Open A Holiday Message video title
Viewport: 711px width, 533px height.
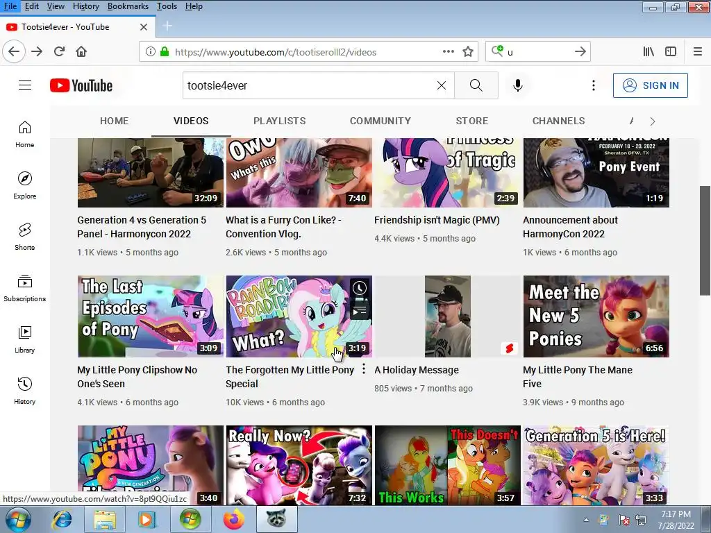[x=417, y=370]
